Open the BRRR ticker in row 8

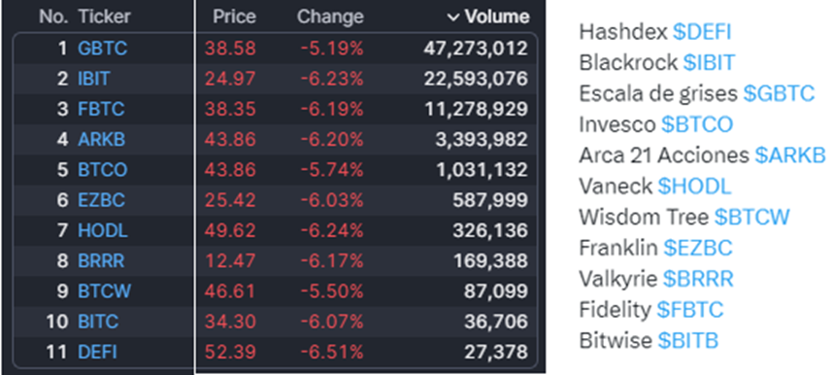(101, 261)
